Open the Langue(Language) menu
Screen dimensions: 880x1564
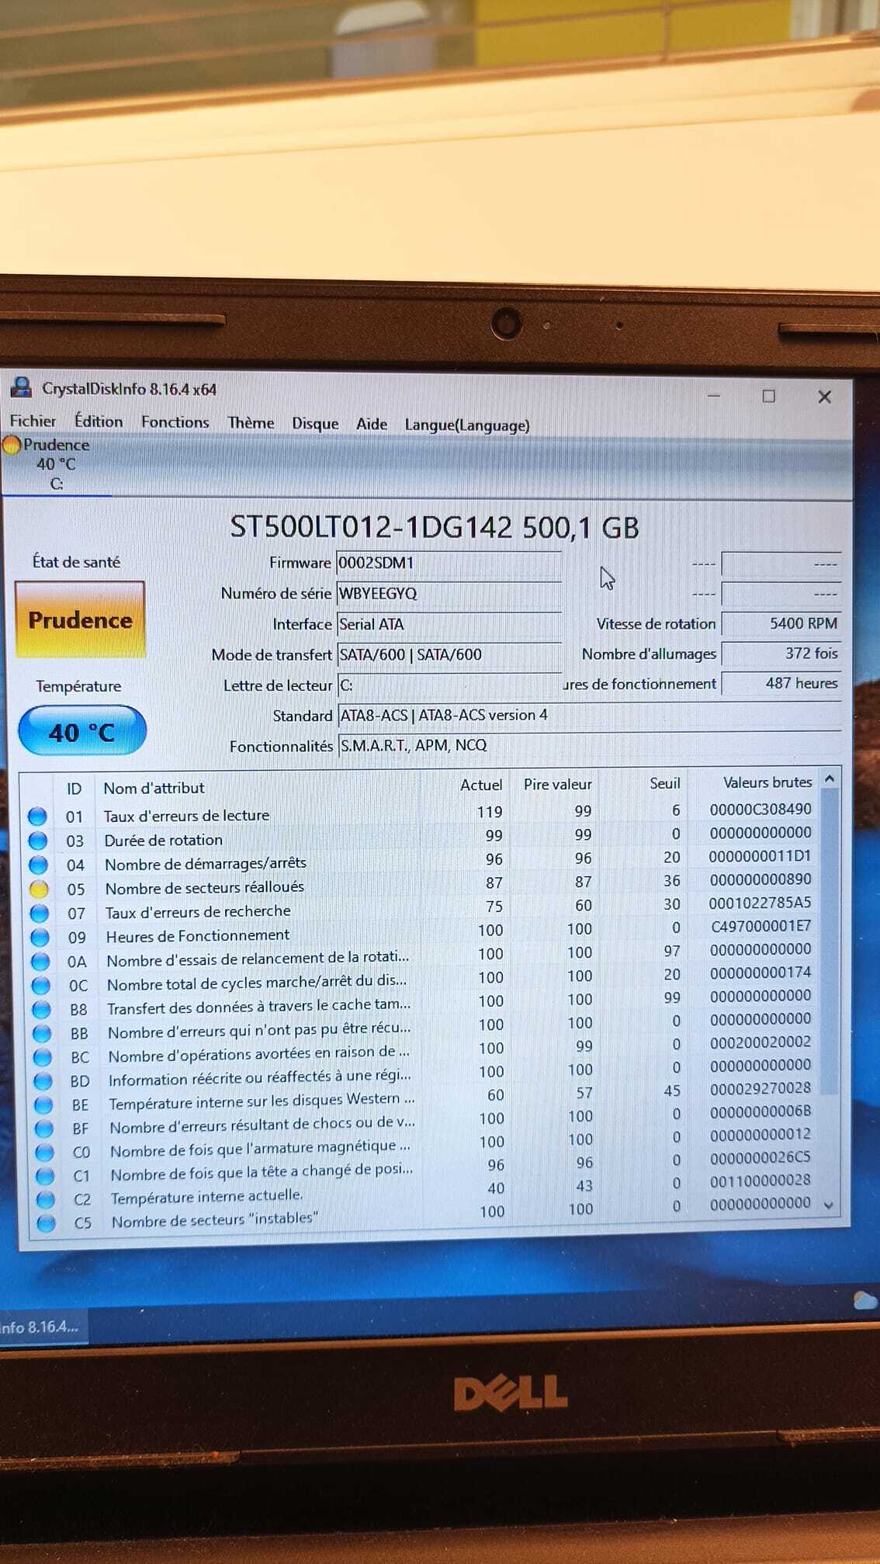[466, 425]
